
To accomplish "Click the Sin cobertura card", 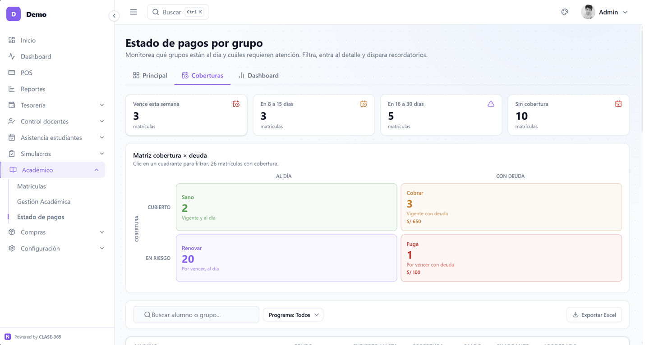I will pos(569,115).
